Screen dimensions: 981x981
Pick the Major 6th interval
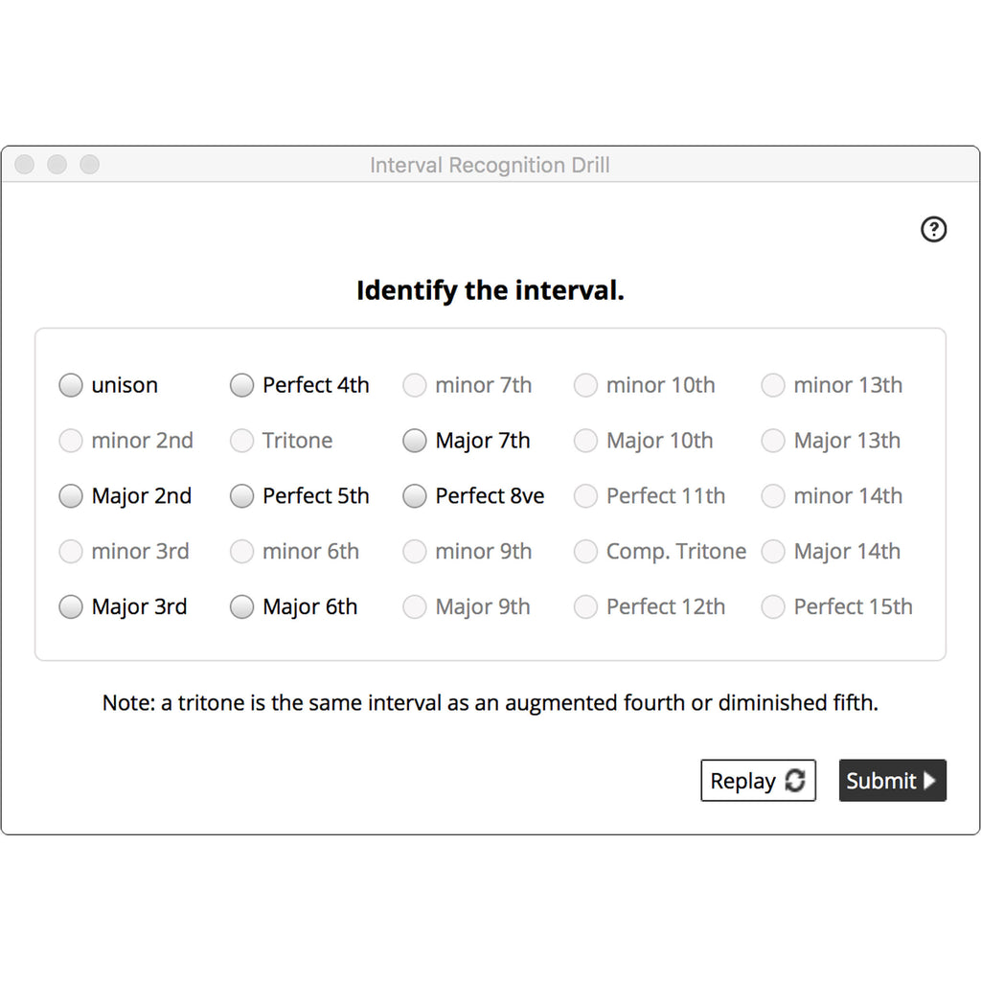pyautogui.click(x=242, y=607)
